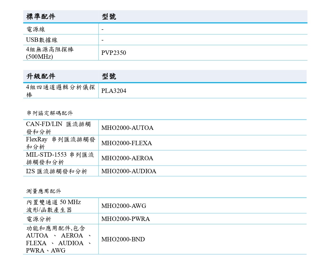This screenshot has width=326, height=262.
Task: Select the MHO2000-AUTOA model text
Action: pyautogui.click(x=127, y=128)
